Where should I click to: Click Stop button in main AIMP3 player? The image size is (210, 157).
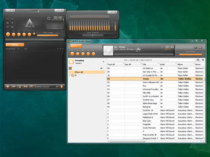19,34
